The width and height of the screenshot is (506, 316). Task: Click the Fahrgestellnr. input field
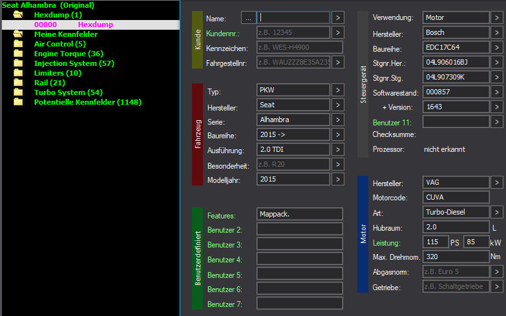[x=293, y=62]
